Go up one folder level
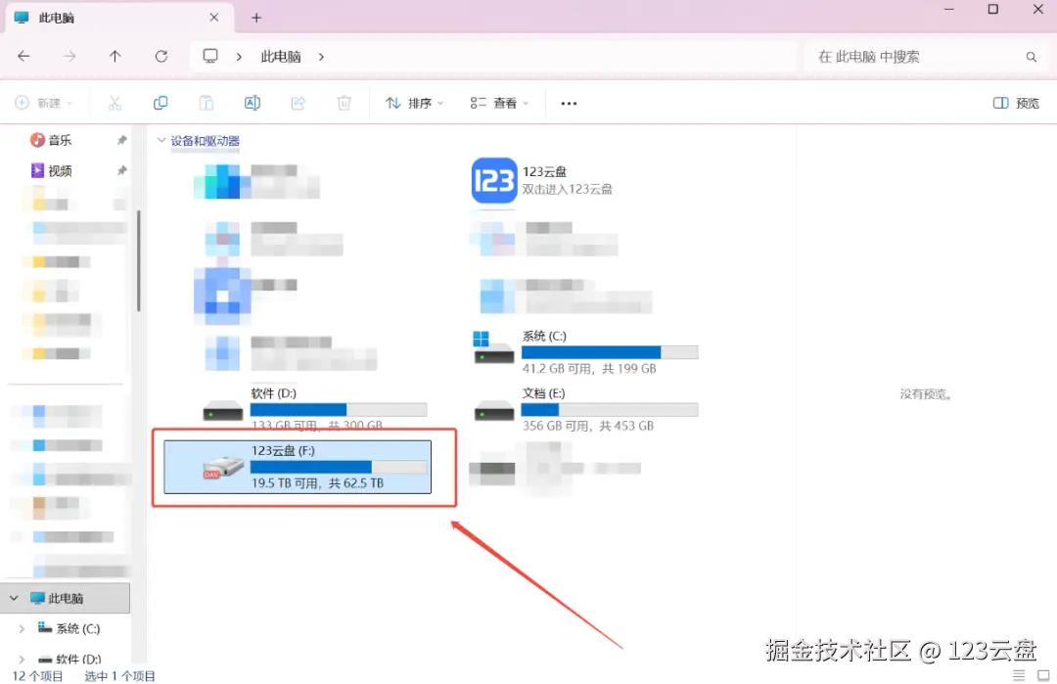Image resolution: width=1057 pixels, height=684 pixels. pyautogui.click(x=115, y=57)
